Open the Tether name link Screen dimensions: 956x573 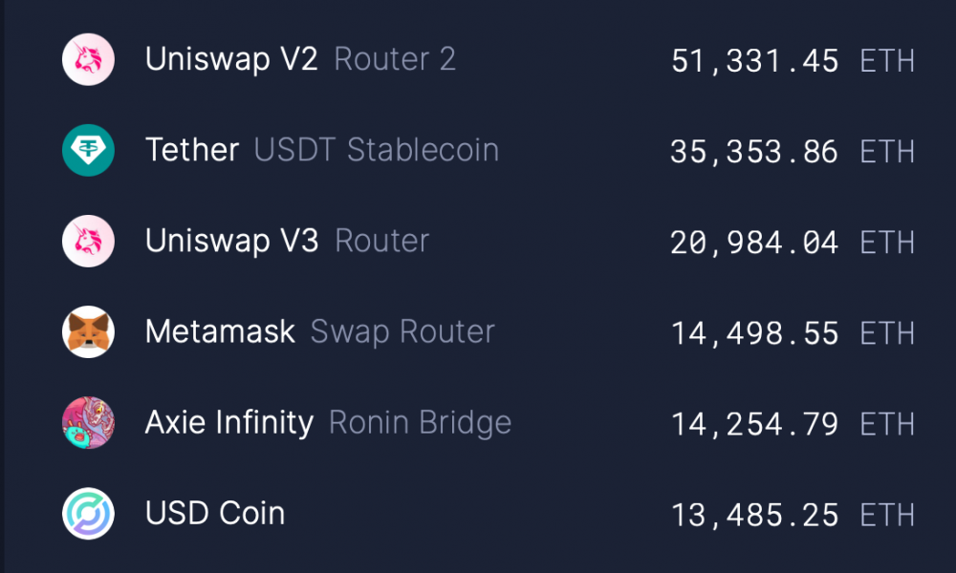(192, 150)
